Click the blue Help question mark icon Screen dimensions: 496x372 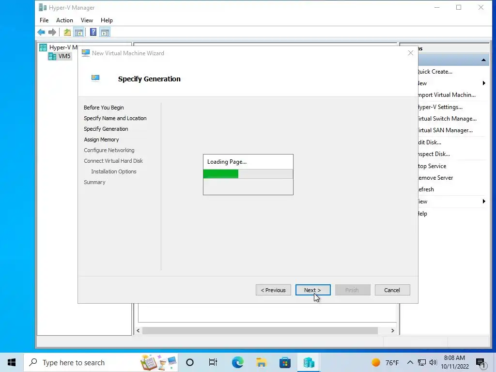[93, 32]
